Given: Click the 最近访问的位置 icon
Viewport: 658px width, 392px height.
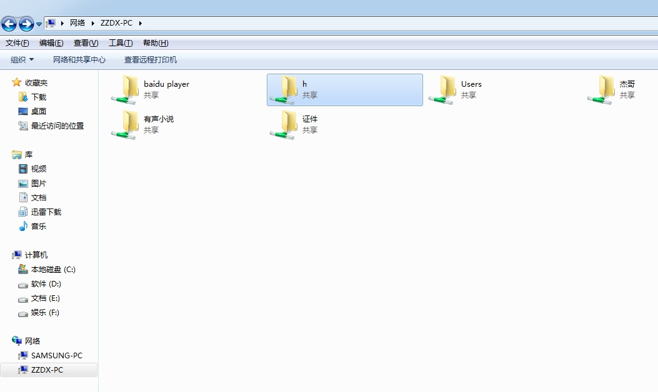Looking at the screenshot, I should [23, 125].
